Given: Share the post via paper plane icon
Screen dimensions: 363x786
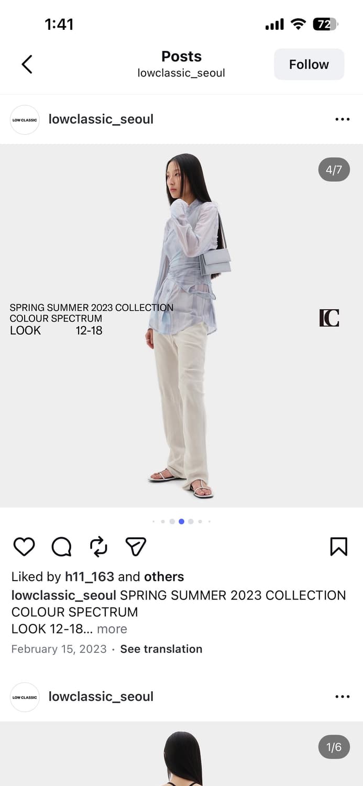Looking at the screenshot, I should click(136, 547).
